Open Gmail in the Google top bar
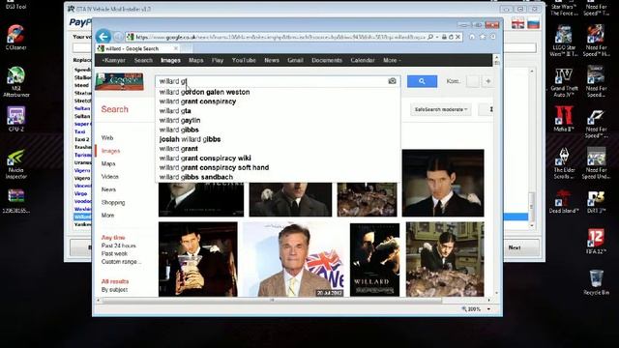Image resolution: width=619 pixels, height=348 pixels. (295, 60)
